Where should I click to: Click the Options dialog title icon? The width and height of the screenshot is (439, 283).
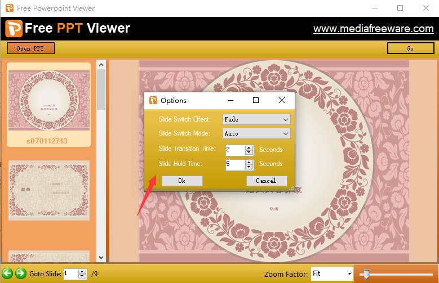pos(153,101)
